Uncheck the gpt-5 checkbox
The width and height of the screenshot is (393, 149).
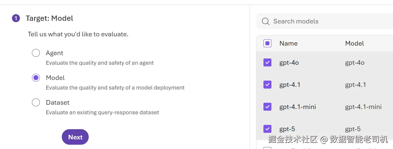coord(267,129)
